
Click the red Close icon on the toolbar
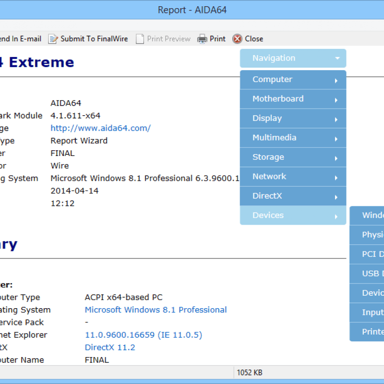(237, 39)
